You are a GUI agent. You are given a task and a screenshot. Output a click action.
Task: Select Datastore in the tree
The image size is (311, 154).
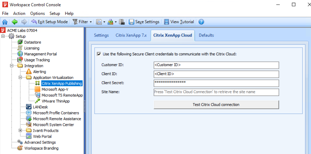(32, 42)
